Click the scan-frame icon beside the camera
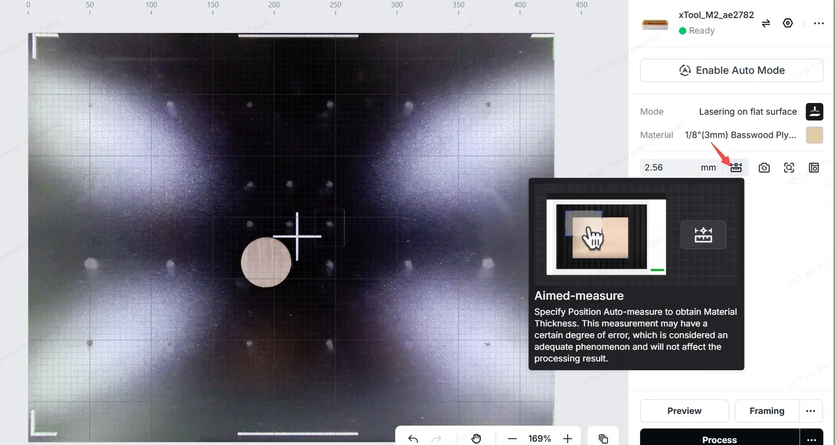The height and width of the screenshot is (445, 835). 789,168
